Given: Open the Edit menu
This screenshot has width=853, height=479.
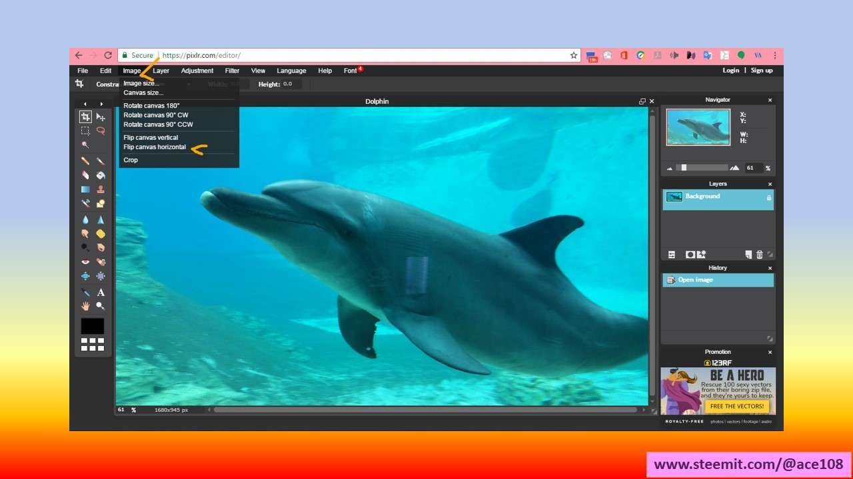Looking at the screenshot, I should pos(105,71).
